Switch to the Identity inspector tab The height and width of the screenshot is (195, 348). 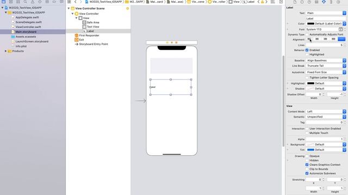pyautogui.click(x=316, y=2)
